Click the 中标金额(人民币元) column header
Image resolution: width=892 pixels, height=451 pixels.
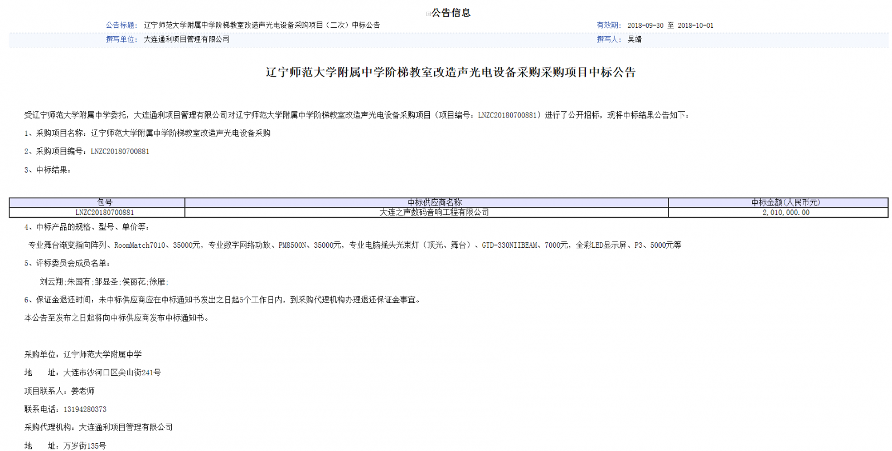tap(786, 203)
